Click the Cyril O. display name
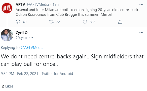The height and width of the screenshot is (91, 147). click(x=22, y=33)
